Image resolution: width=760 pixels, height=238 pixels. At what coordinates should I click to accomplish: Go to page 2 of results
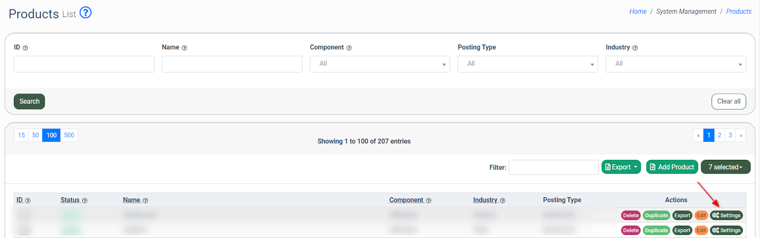coord(720,135)
